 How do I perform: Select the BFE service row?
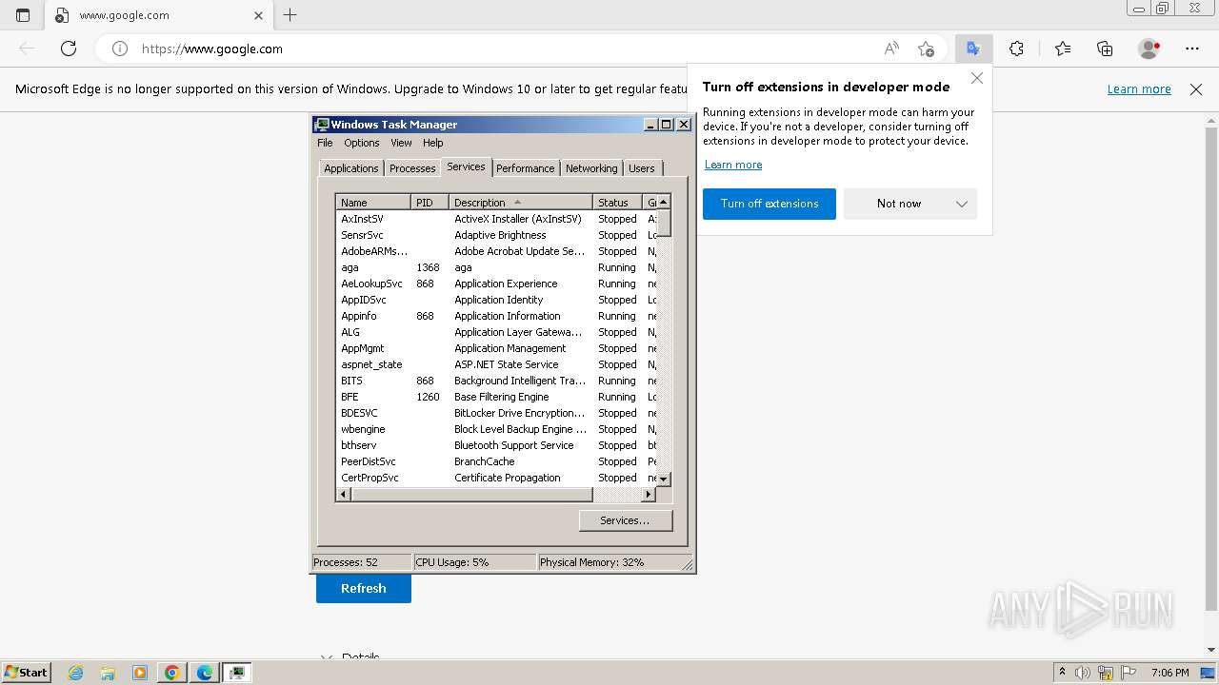click(x=496, y=397)
